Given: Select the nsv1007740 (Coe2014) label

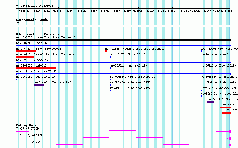Looking at the screenshot, I should (x=32, y=43).
